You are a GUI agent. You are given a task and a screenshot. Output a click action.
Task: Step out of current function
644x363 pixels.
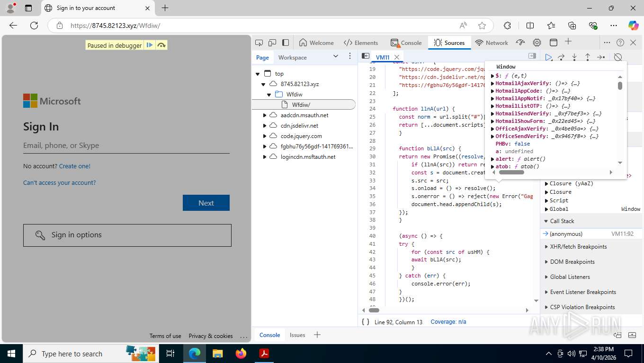(x=588, y=57)
